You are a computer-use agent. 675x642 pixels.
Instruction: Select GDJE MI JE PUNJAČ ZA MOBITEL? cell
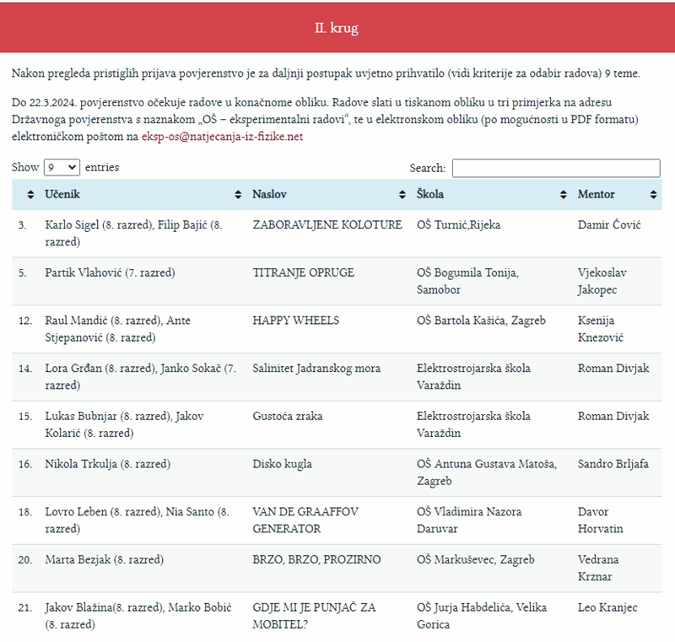click(314, 616)
